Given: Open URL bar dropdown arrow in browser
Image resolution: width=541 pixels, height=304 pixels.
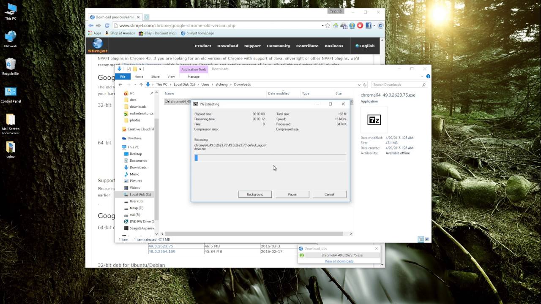Looking at the screenshot, I should point(322,25).
